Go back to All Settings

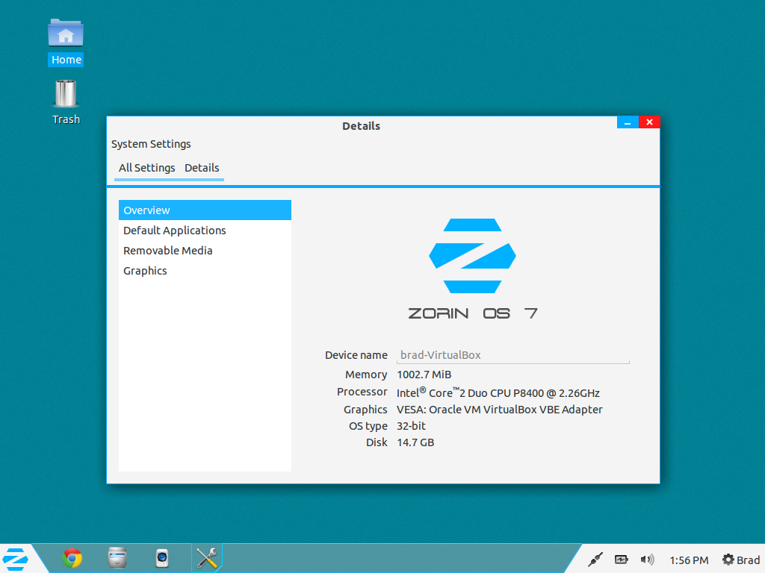pos(146,168)
